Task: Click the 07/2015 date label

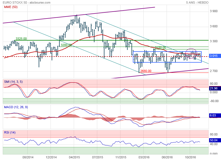Action: (x=98, y=157)
